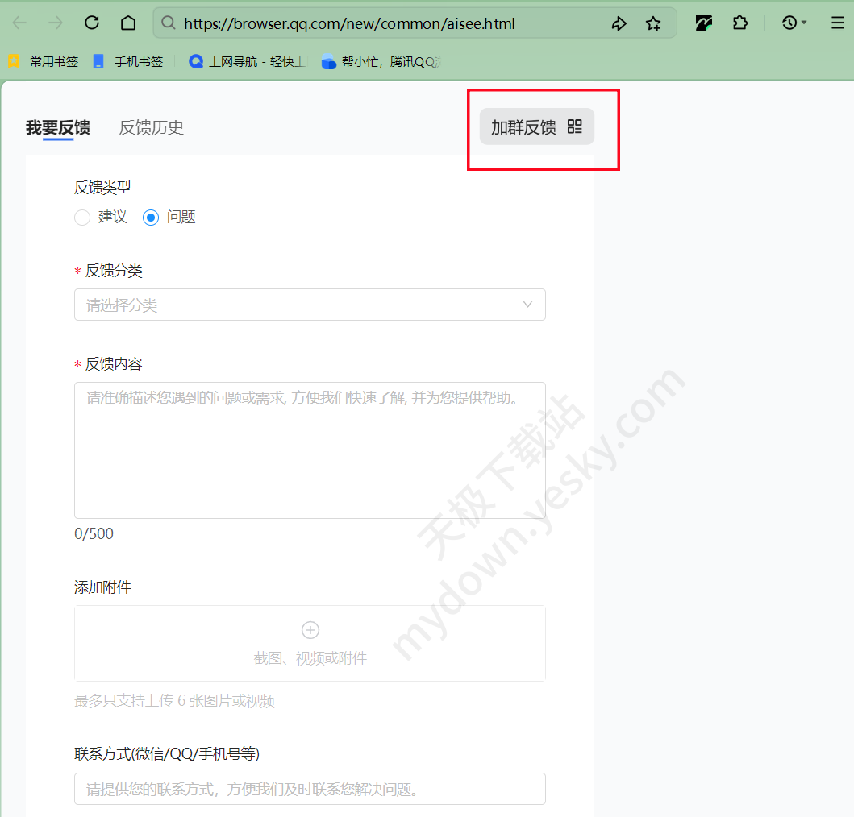854x817 pixels.
Task: Expand the 请选择分类 dropdown
Action: [x=310, y=305]
